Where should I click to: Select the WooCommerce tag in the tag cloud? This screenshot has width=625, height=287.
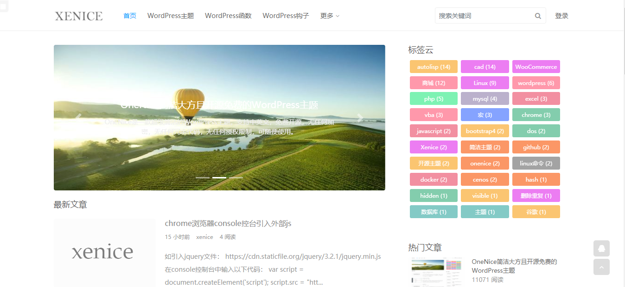536,66
